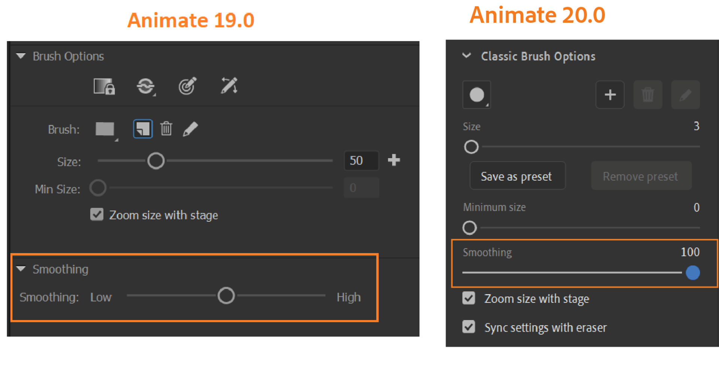Viewport: 719px width, 366px height.
Task: Click the add custom brush shape icon
Action: (143, 129)
